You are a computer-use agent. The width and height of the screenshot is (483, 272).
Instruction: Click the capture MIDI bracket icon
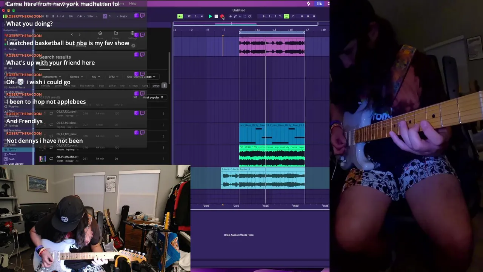(x=245, y=16)
